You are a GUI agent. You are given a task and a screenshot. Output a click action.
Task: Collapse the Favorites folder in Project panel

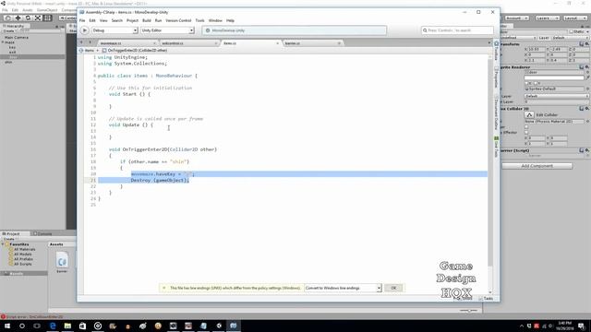tap(3, 244)
